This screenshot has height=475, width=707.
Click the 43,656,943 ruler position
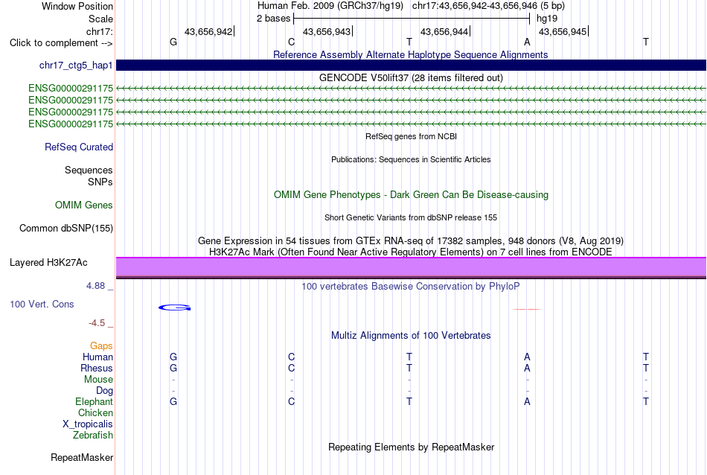[327, 31]
